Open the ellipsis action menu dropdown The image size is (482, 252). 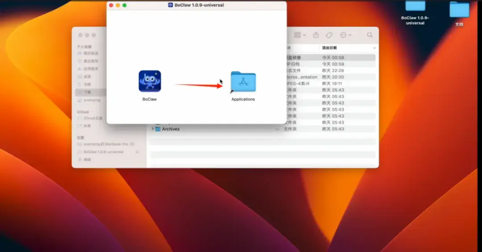click(345, 35)
